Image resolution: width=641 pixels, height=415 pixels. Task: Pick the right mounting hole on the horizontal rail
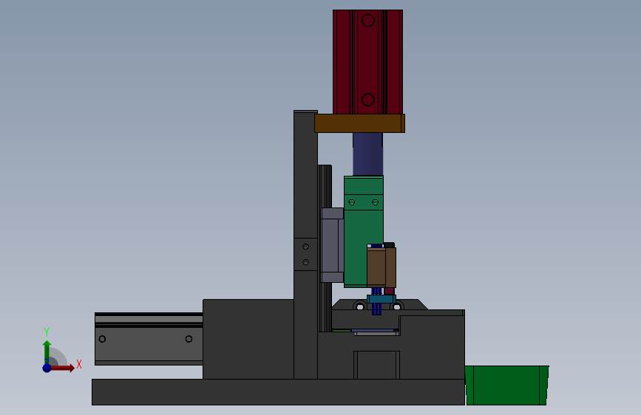[189, 339]
